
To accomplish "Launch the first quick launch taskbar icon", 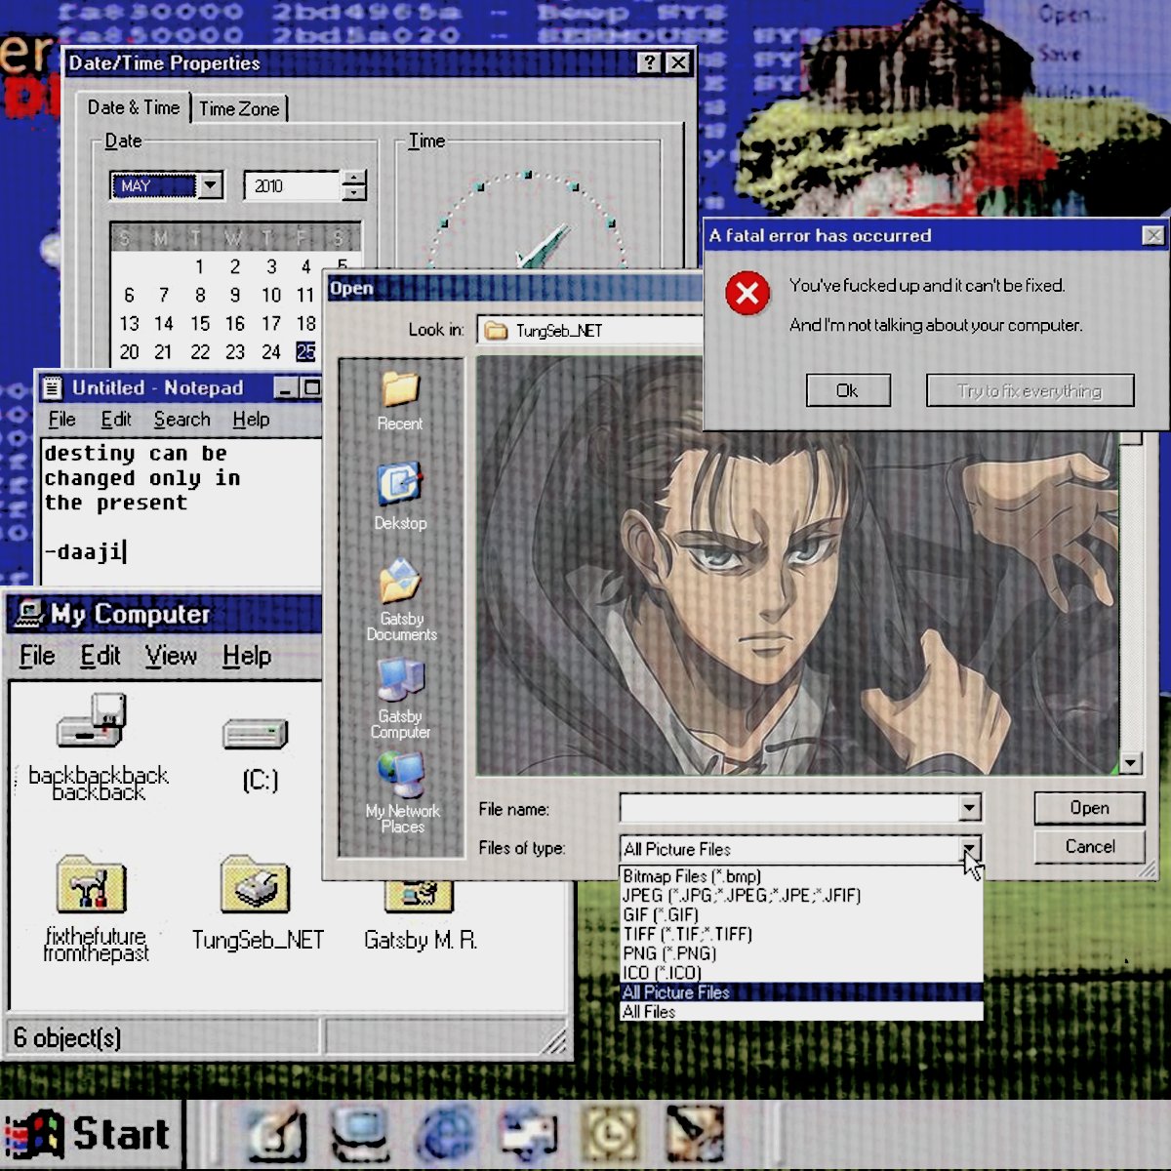I will coord(277,1135).
